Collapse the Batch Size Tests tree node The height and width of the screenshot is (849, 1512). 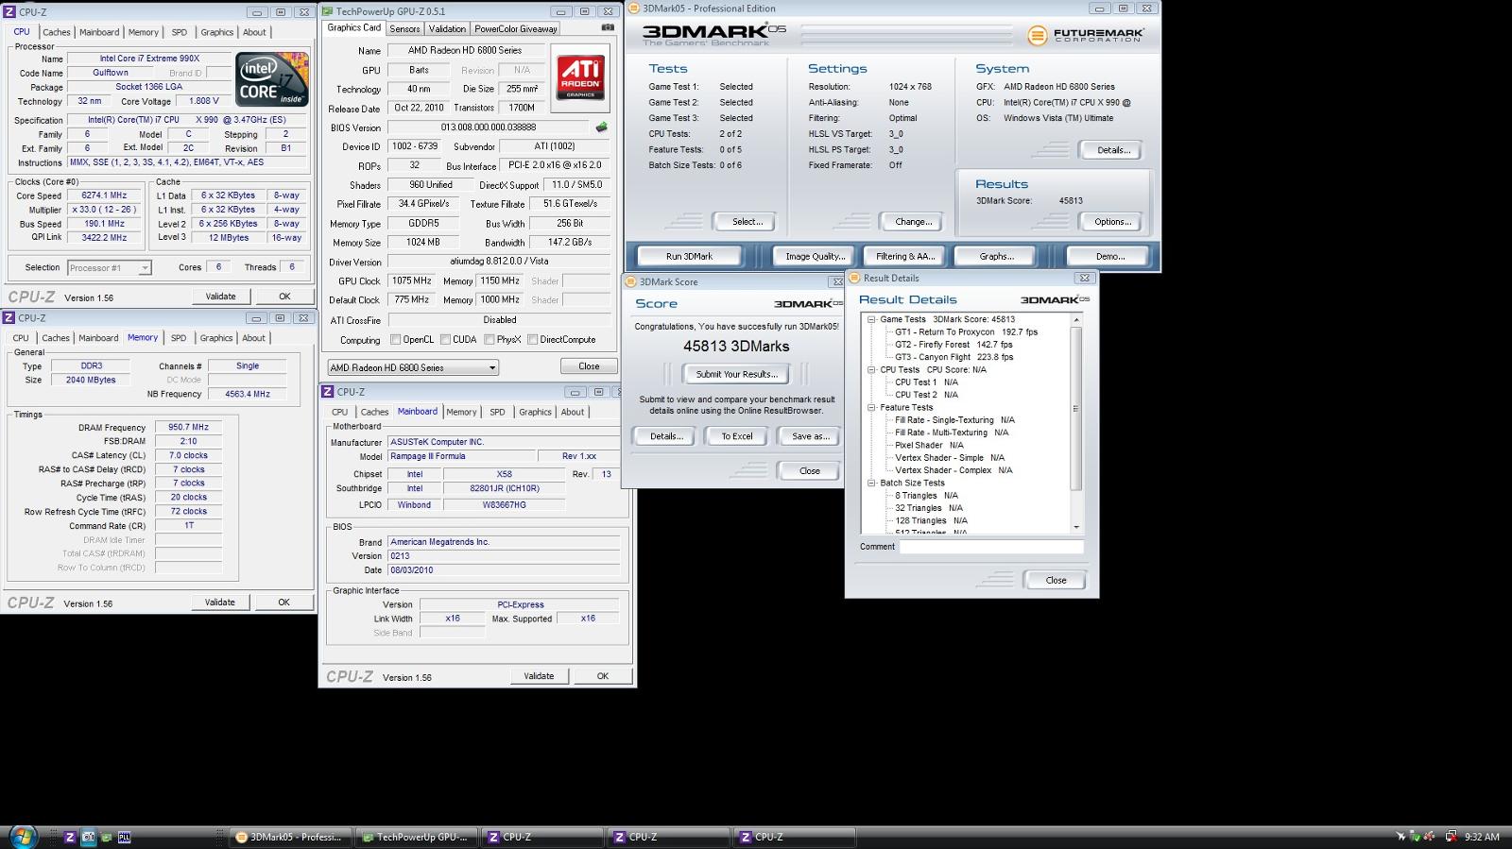tap(871, 483)
